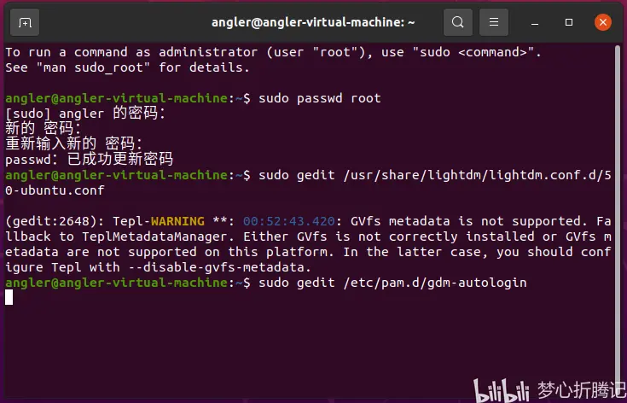Image resolution: width=627 pixels, height=403 pixels.
Task: Click the '梦心折腾记' watermark text
Action: pyautogui.click(x=580, y=389)
